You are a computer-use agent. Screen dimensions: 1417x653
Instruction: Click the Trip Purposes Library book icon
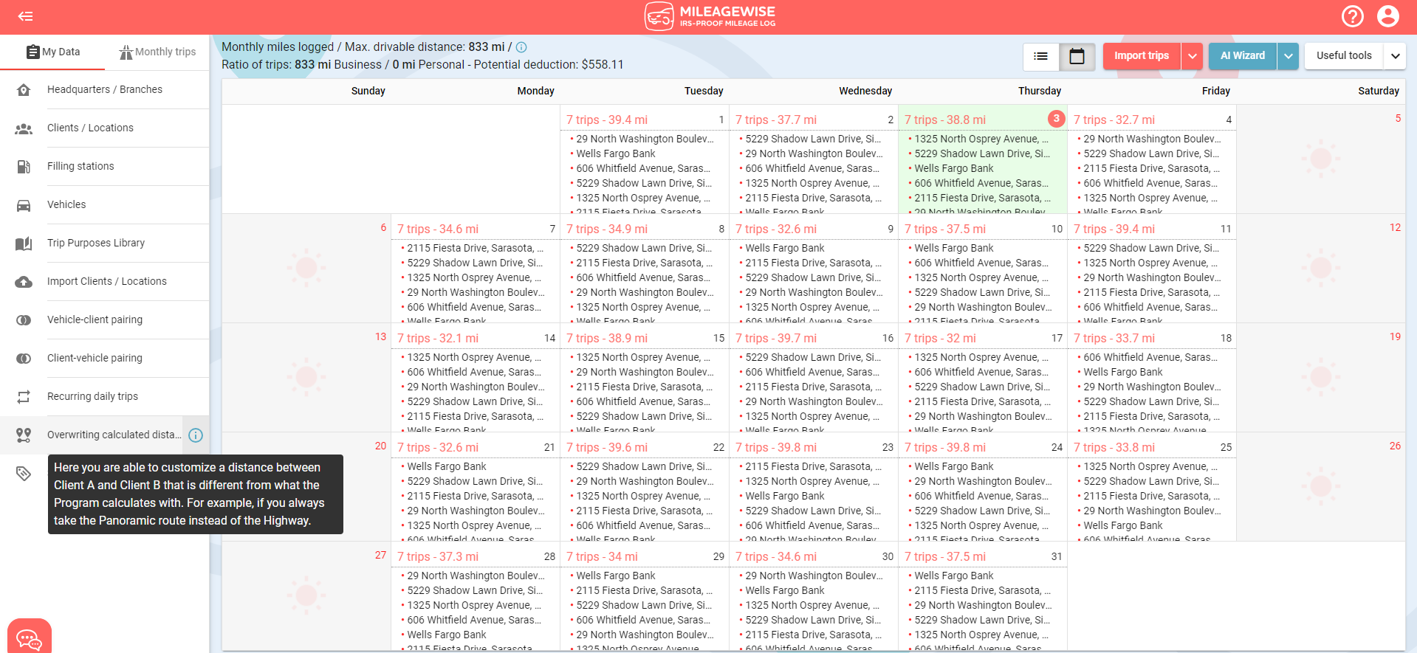tap(24, 243)
